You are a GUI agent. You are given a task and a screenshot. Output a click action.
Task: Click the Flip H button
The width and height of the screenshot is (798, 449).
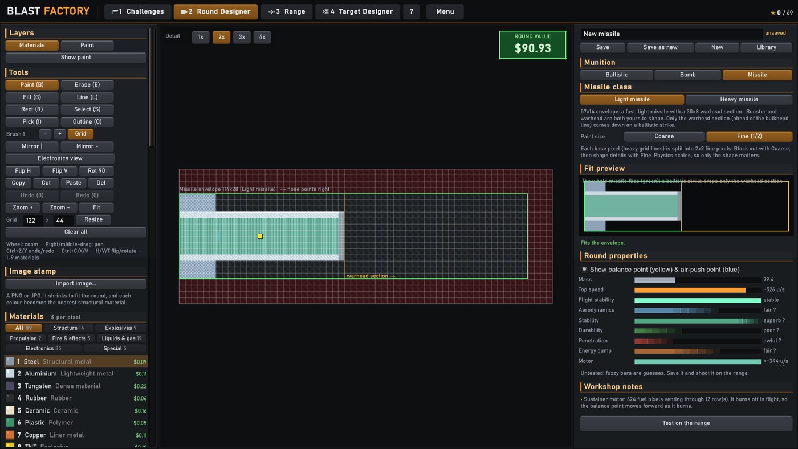[x=23, y=171]
